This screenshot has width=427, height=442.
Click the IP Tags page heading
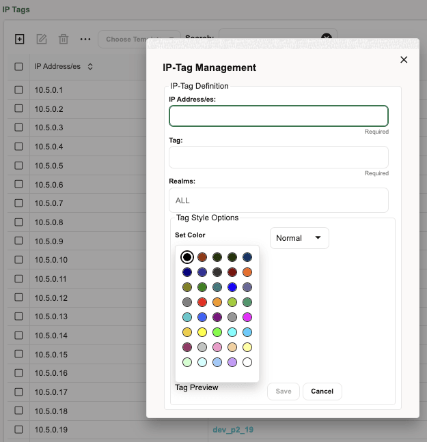pos(16,10)
